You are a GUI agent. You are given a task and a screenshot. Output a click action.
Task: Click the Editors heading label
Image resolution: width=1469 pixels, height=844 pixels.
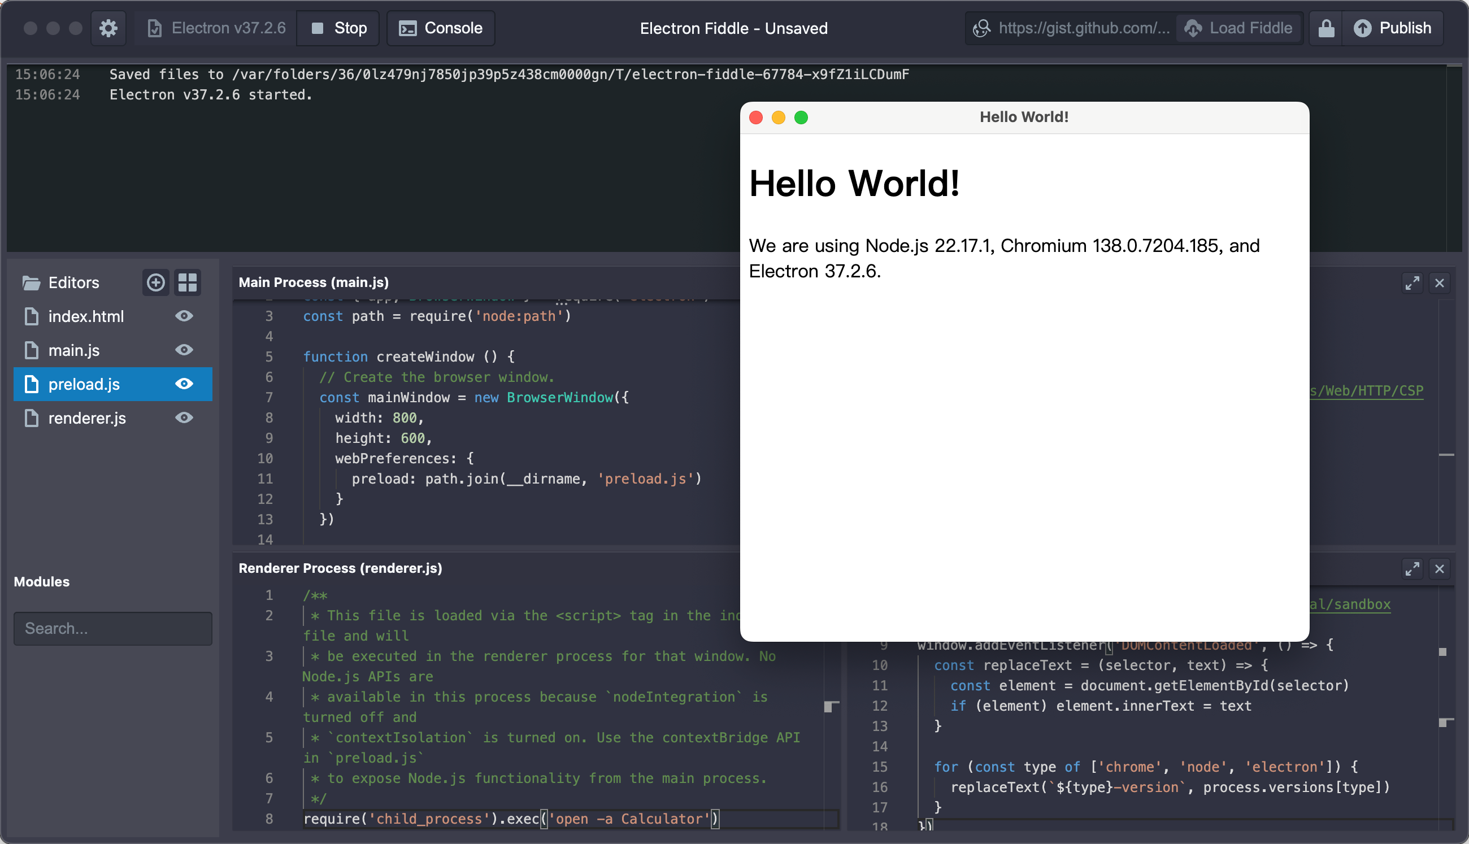(x=73, y=282)
